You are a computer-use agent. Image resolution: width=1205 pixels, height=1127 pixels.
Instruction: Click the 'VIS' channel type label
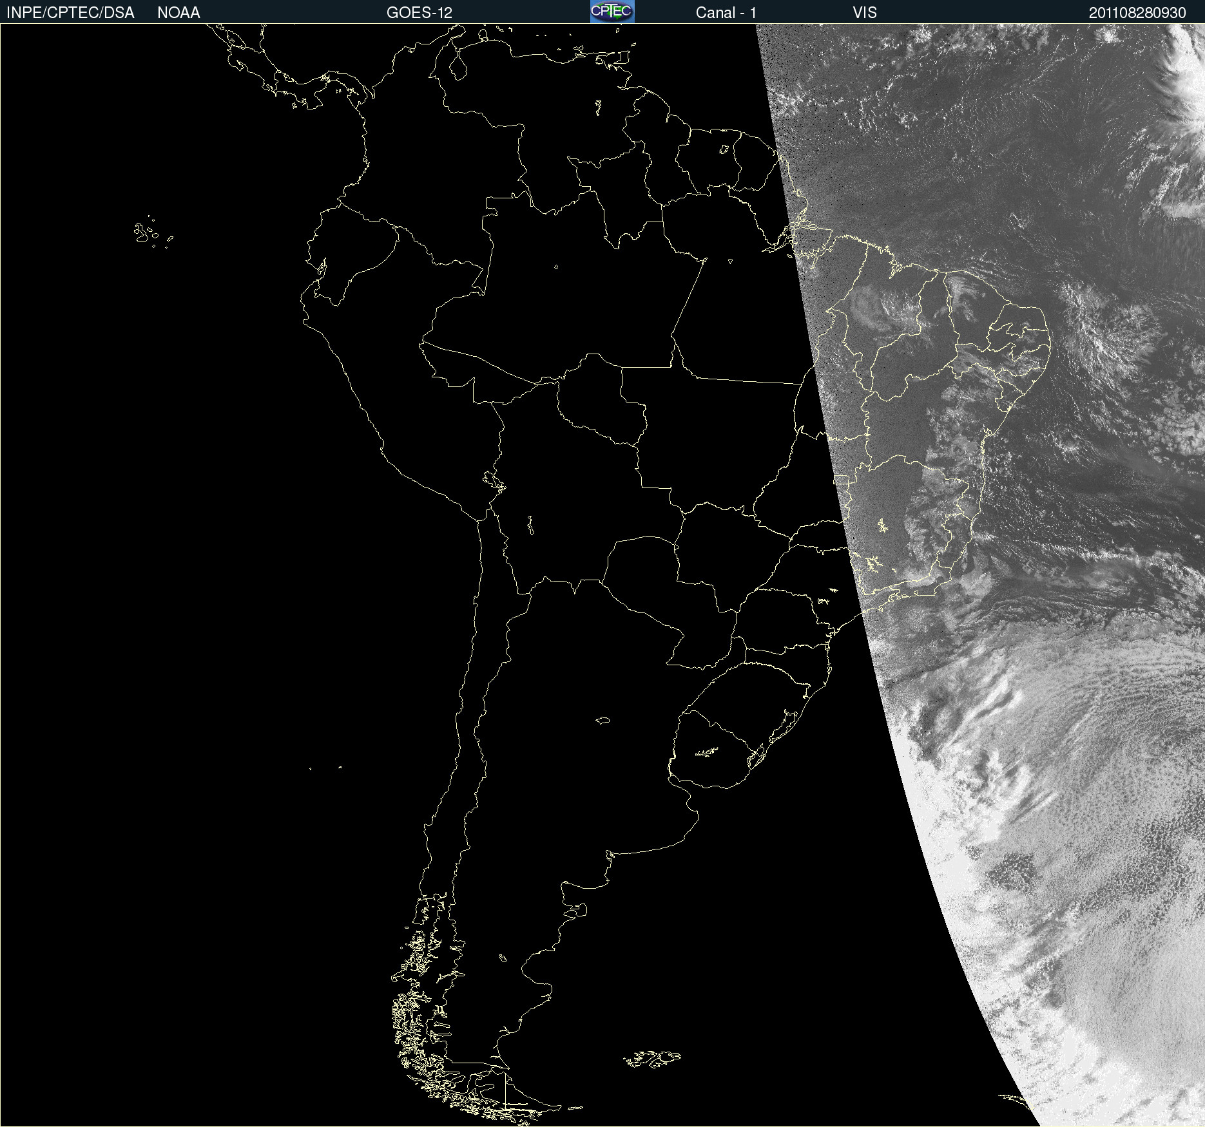pyautogui.click(x=865, y=13)
